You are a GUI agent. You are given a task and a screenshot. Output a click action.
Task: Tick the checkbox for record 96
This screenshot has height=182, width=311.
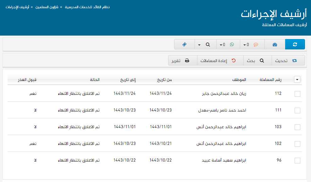(x=297, y=161)
